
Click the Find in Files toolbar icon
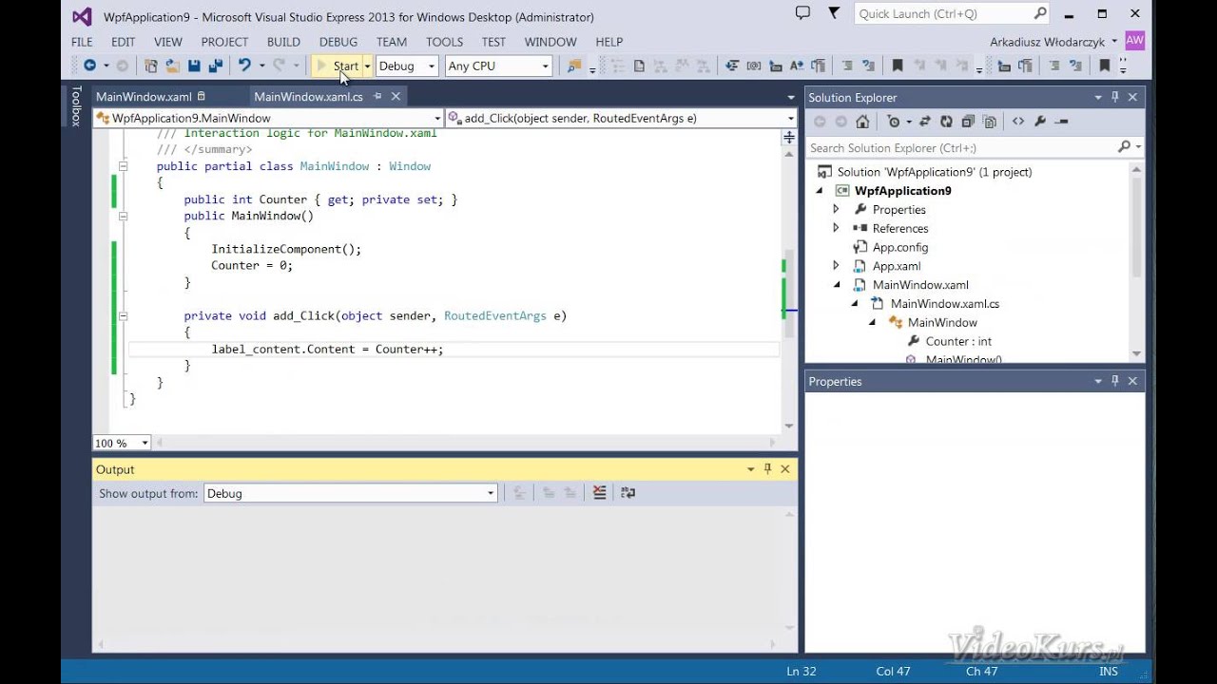coord(573,66)
